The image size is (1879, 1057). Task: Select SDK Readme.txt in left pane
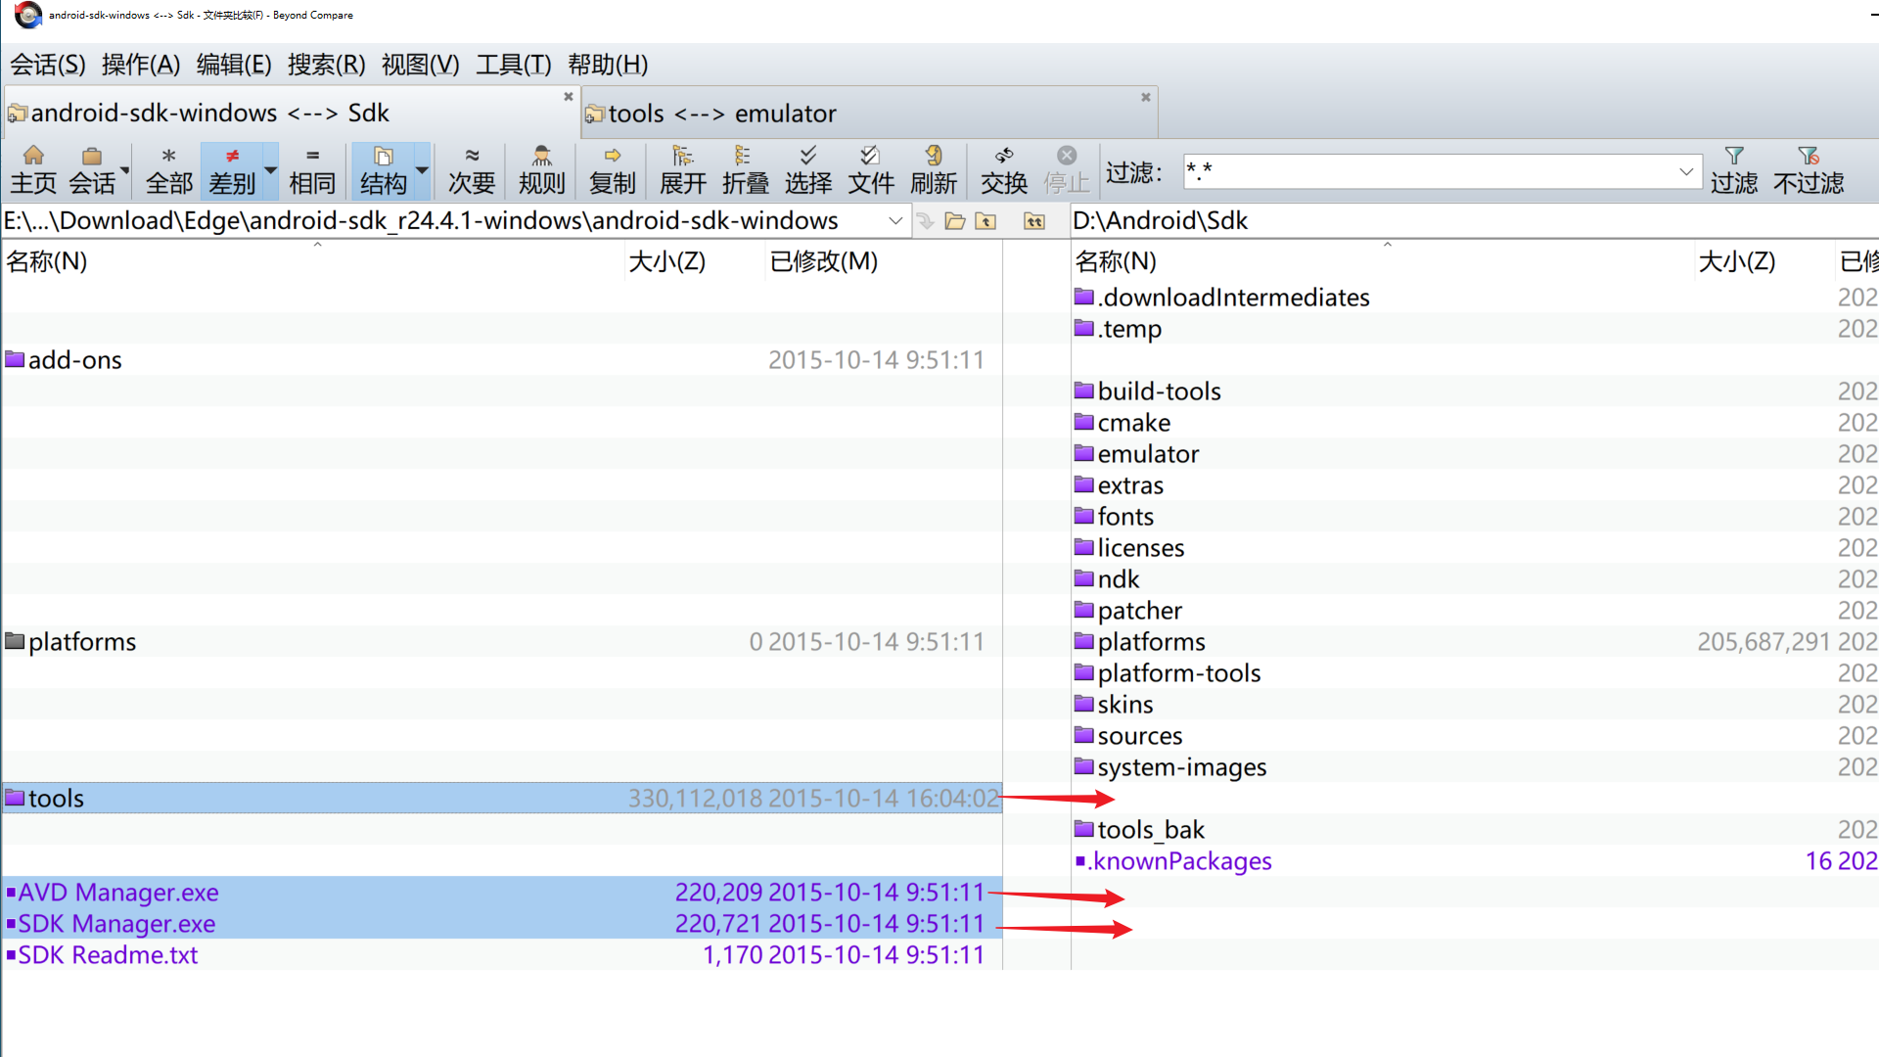tap(108, 955)
